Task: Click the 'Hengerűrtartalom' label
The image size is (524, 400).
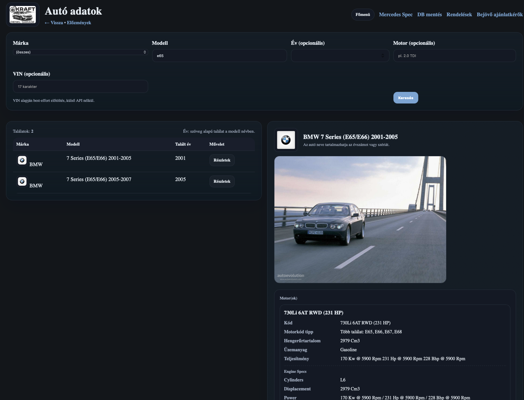Action: (x=302, y=341)
